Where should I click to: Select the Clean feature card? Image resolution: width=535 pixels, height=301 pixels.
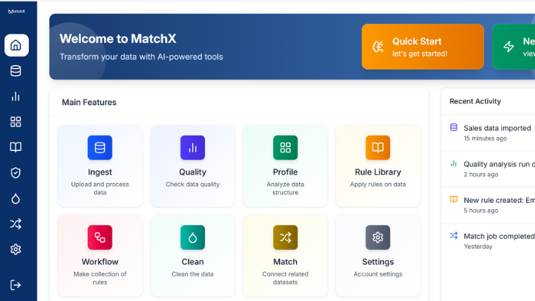pyautogui.click(x=193, y=255)
